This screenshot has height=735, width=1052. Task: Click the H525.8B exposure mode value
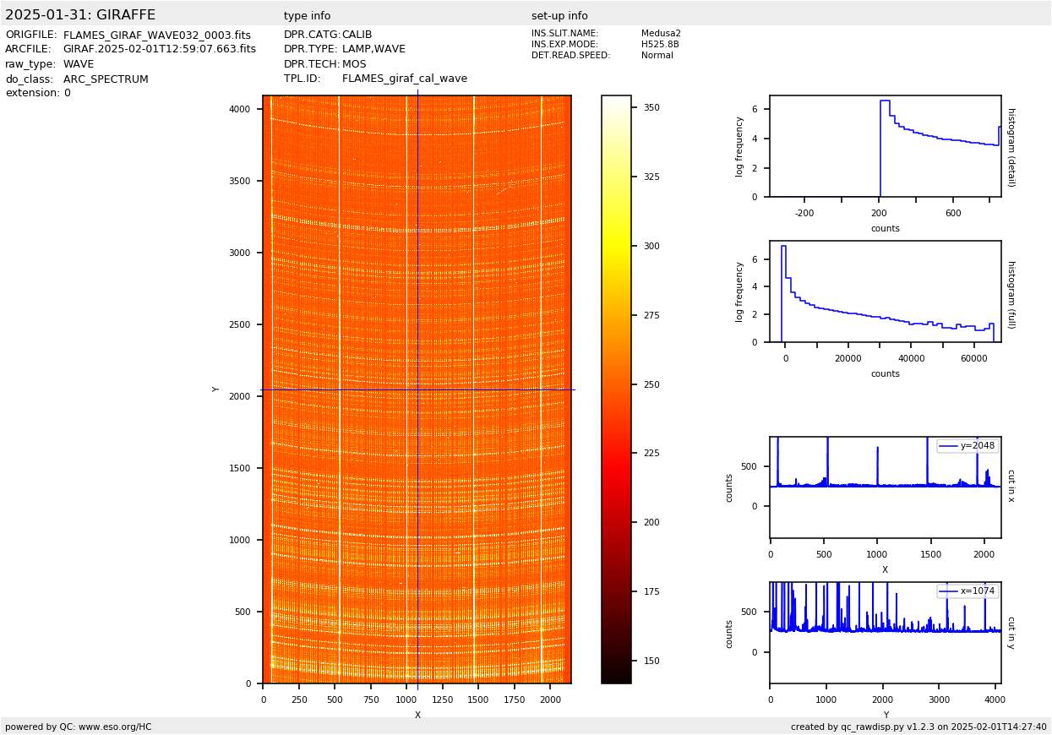coord(660,45)
